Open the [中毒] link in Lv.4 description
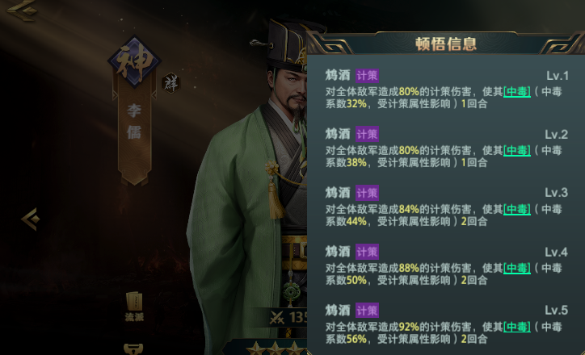585x355 pixels. click(517, 268)
